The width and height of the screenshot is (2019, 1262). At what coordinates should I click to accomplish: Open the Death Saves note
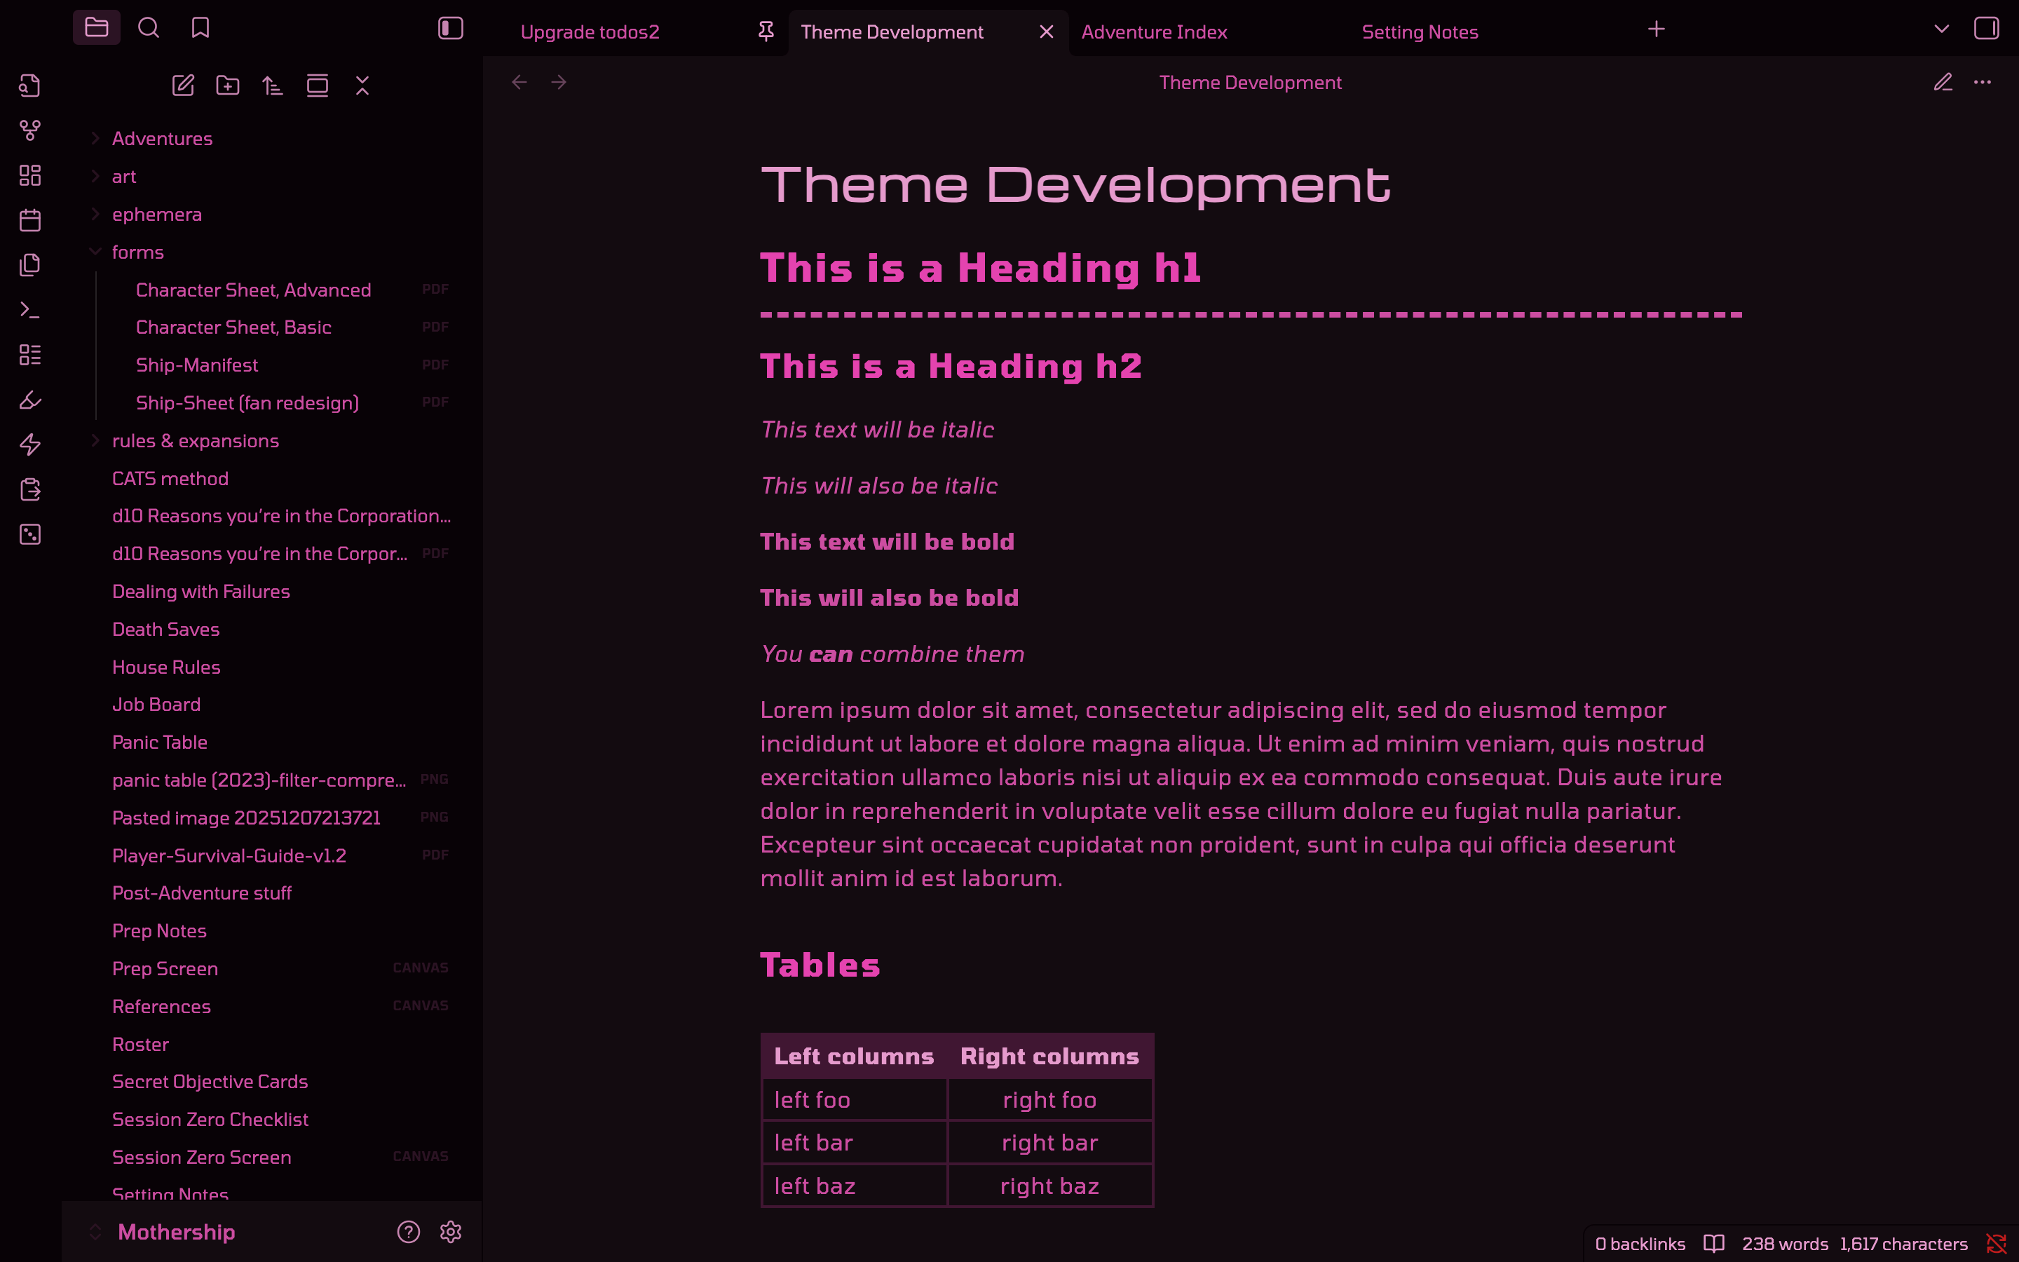point(166,630)
